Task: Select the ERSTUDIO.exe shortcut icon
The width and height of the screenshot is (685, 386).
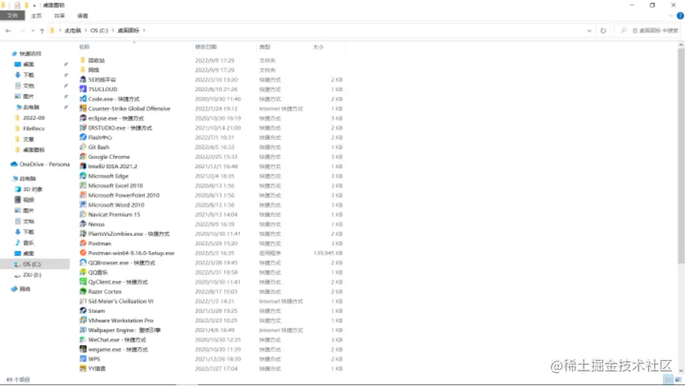Action: 83,128
